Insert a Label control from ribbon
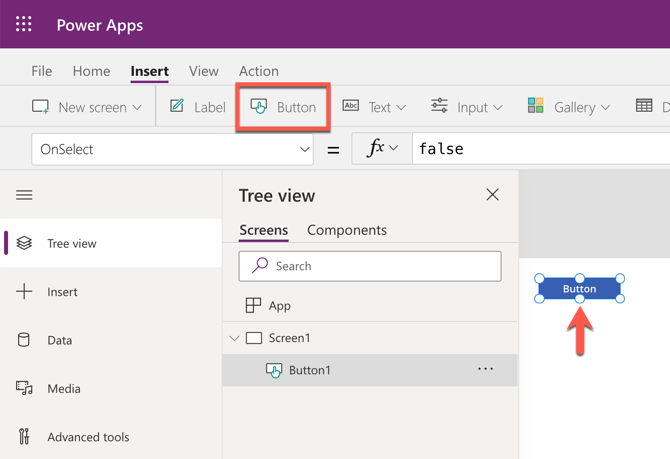 pyautogui.click(x=198, y=107)
